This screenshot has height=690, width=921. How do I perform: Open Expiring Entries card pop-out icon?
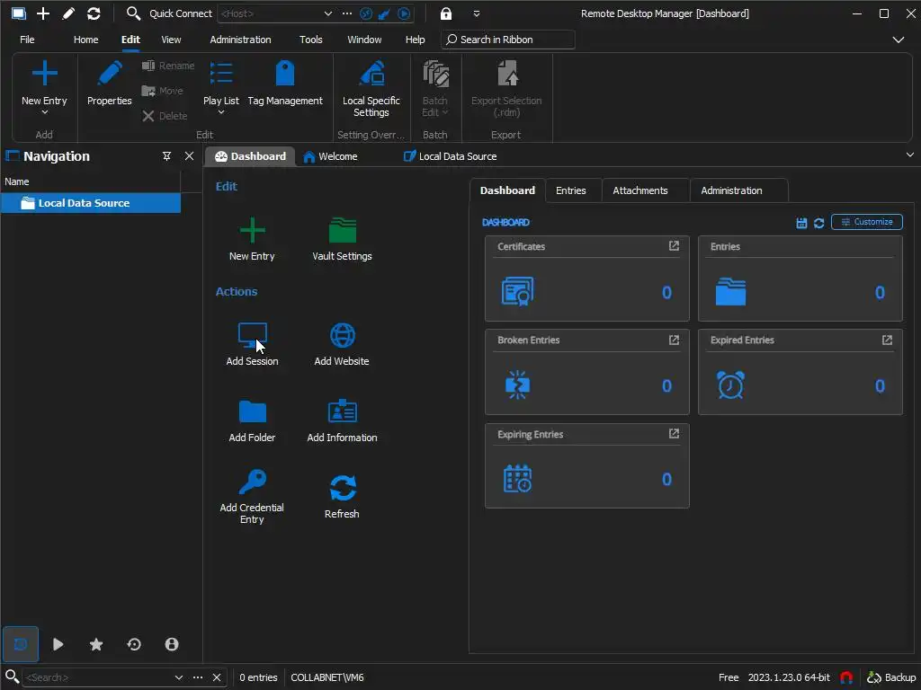[x=674, y=434]
